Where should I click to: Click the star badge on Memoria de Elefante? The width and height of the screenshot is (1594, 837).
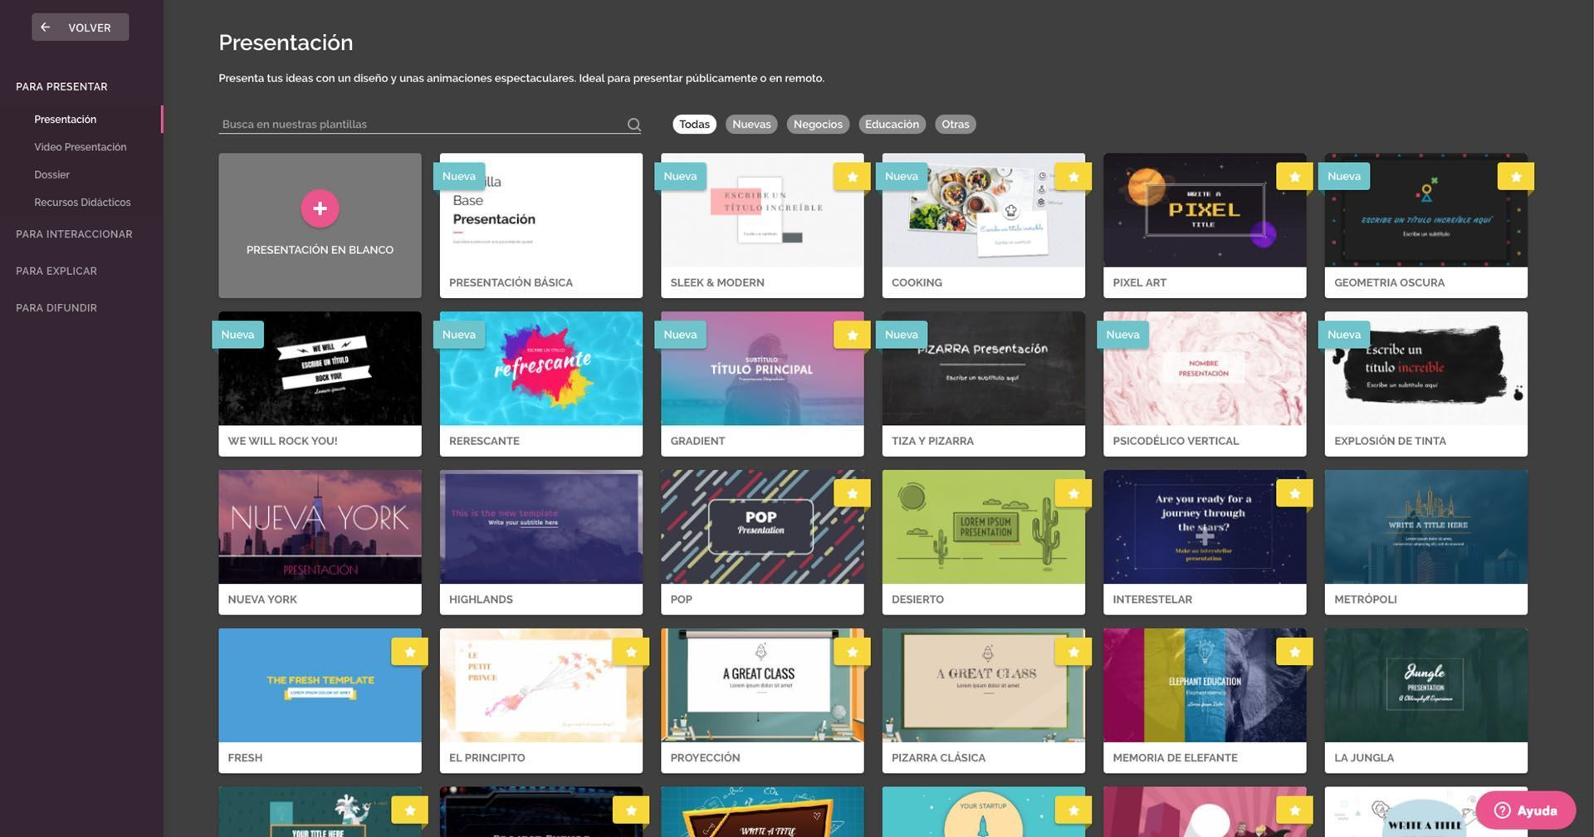tap(1294, 653)
